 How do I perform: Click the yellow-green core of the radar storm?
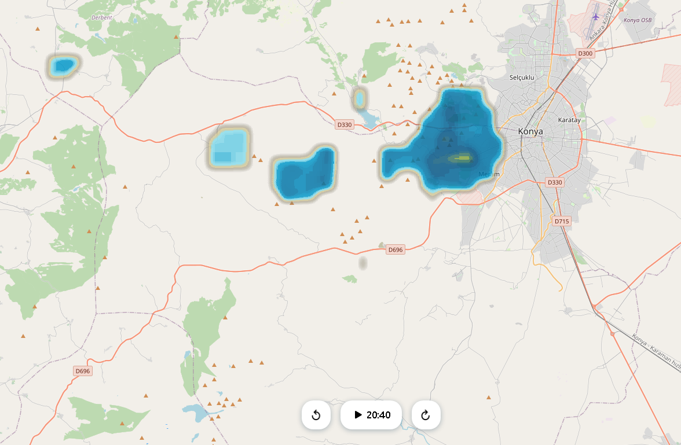[x=461, y=158]
